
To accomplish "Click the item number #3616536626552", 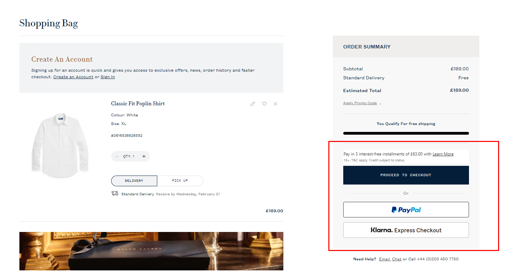I will point(127,136).
